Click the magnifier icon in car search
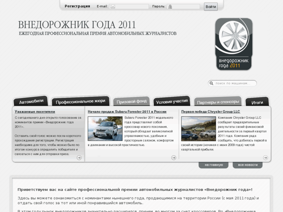Screen dimensions: 283x212 pyautogui.click(x=211, y=83)
